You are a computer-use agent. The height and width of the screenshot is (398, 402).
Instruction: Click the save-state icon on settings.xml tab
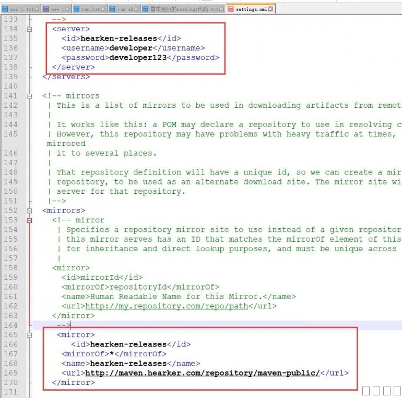[230, 9]
